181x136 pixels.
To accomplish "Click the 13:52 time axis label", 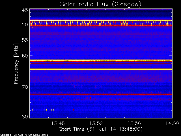I will click(96, 123).
